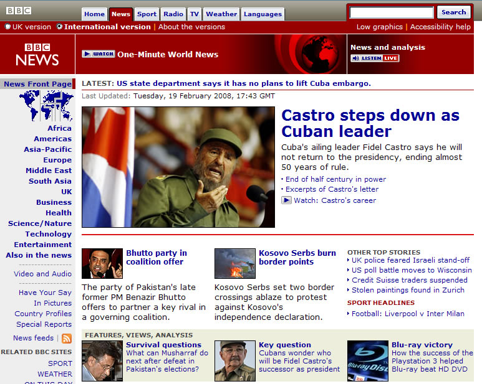Open Credit Suisse traders suspended link
Viewport: 482px width, 384px height.
(410, 280)
